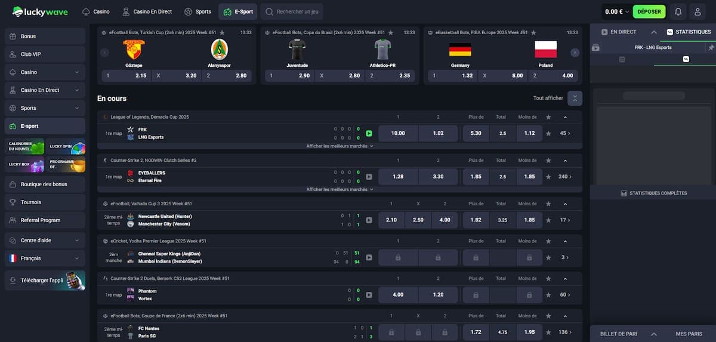Open the Lucky Spin promo tile
Image resolution: width=716 pixels, height=342 pixels.
click(x=66, y=146)
